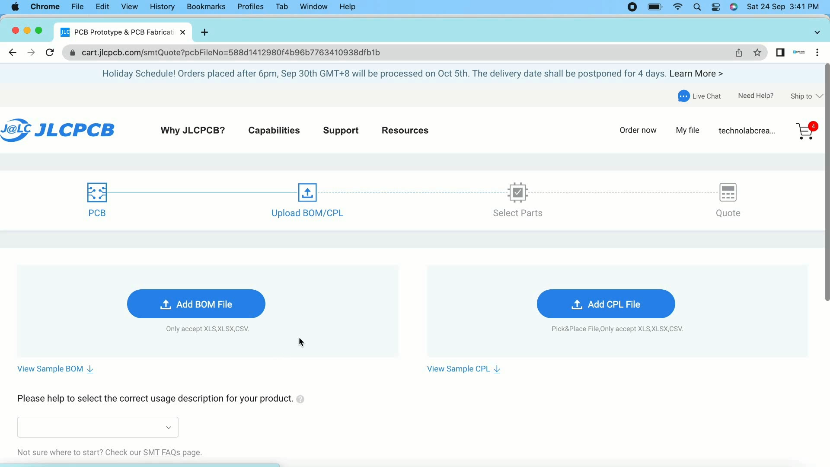The image size is (830, 467).
Task: Click the page vertical scrollbar
Action: [x=827, y=182]
